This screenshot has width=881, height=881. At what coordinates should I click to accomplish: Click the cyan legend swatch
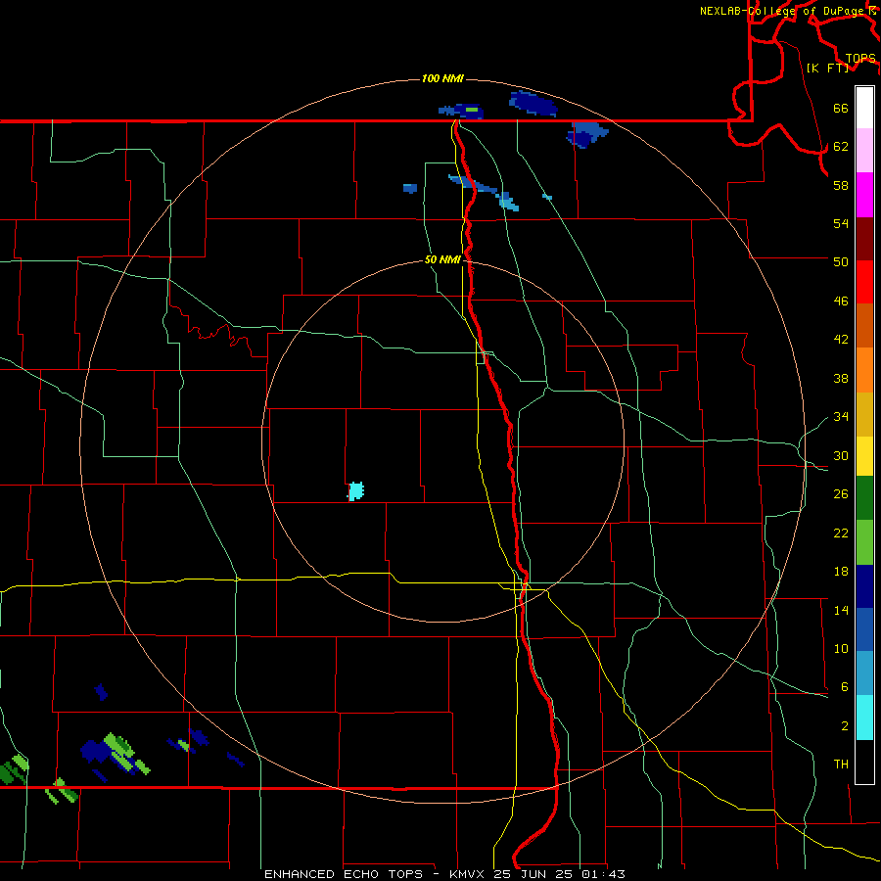pyautogui.click(x=864, y=718)
